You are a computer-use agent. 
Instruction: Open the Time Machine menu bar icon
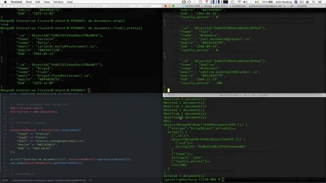point(233,2)
